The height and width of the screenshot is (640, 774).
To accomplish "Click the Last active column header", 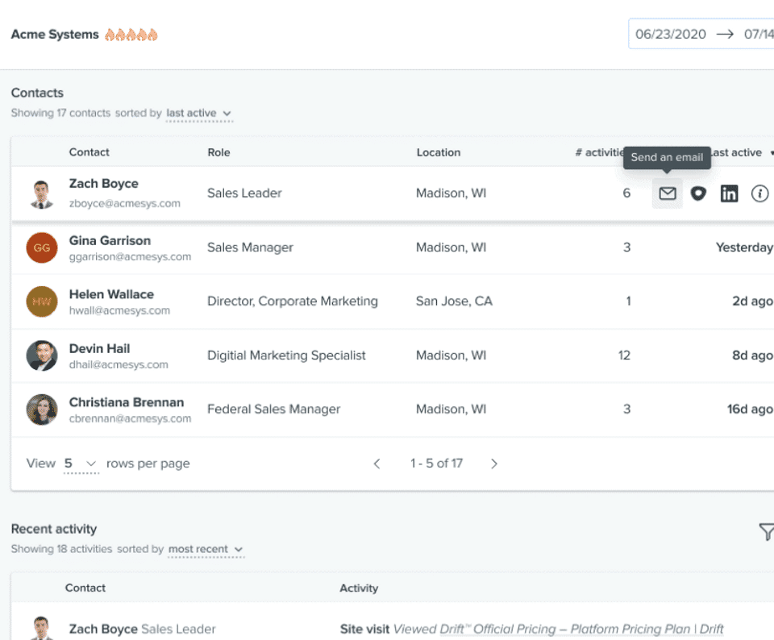I will (736, 153).
